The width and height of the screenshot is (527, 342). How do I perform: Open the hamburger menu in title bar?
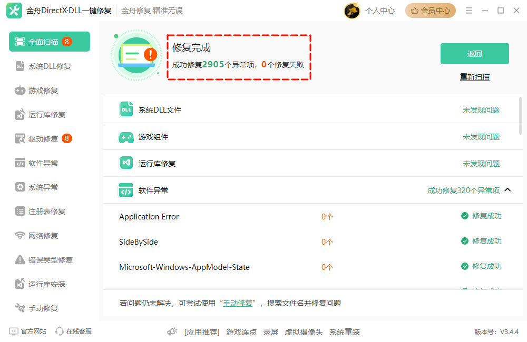(469, 9)
